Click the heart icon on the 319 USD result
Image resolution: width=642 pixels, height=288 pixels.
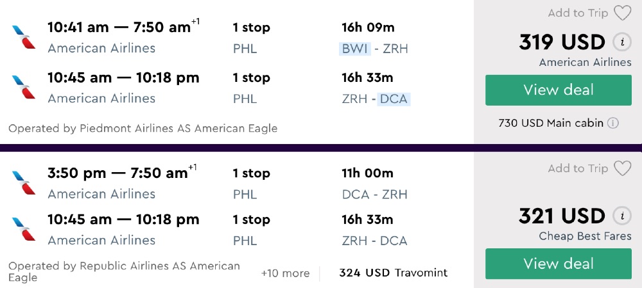click(622, 13)
